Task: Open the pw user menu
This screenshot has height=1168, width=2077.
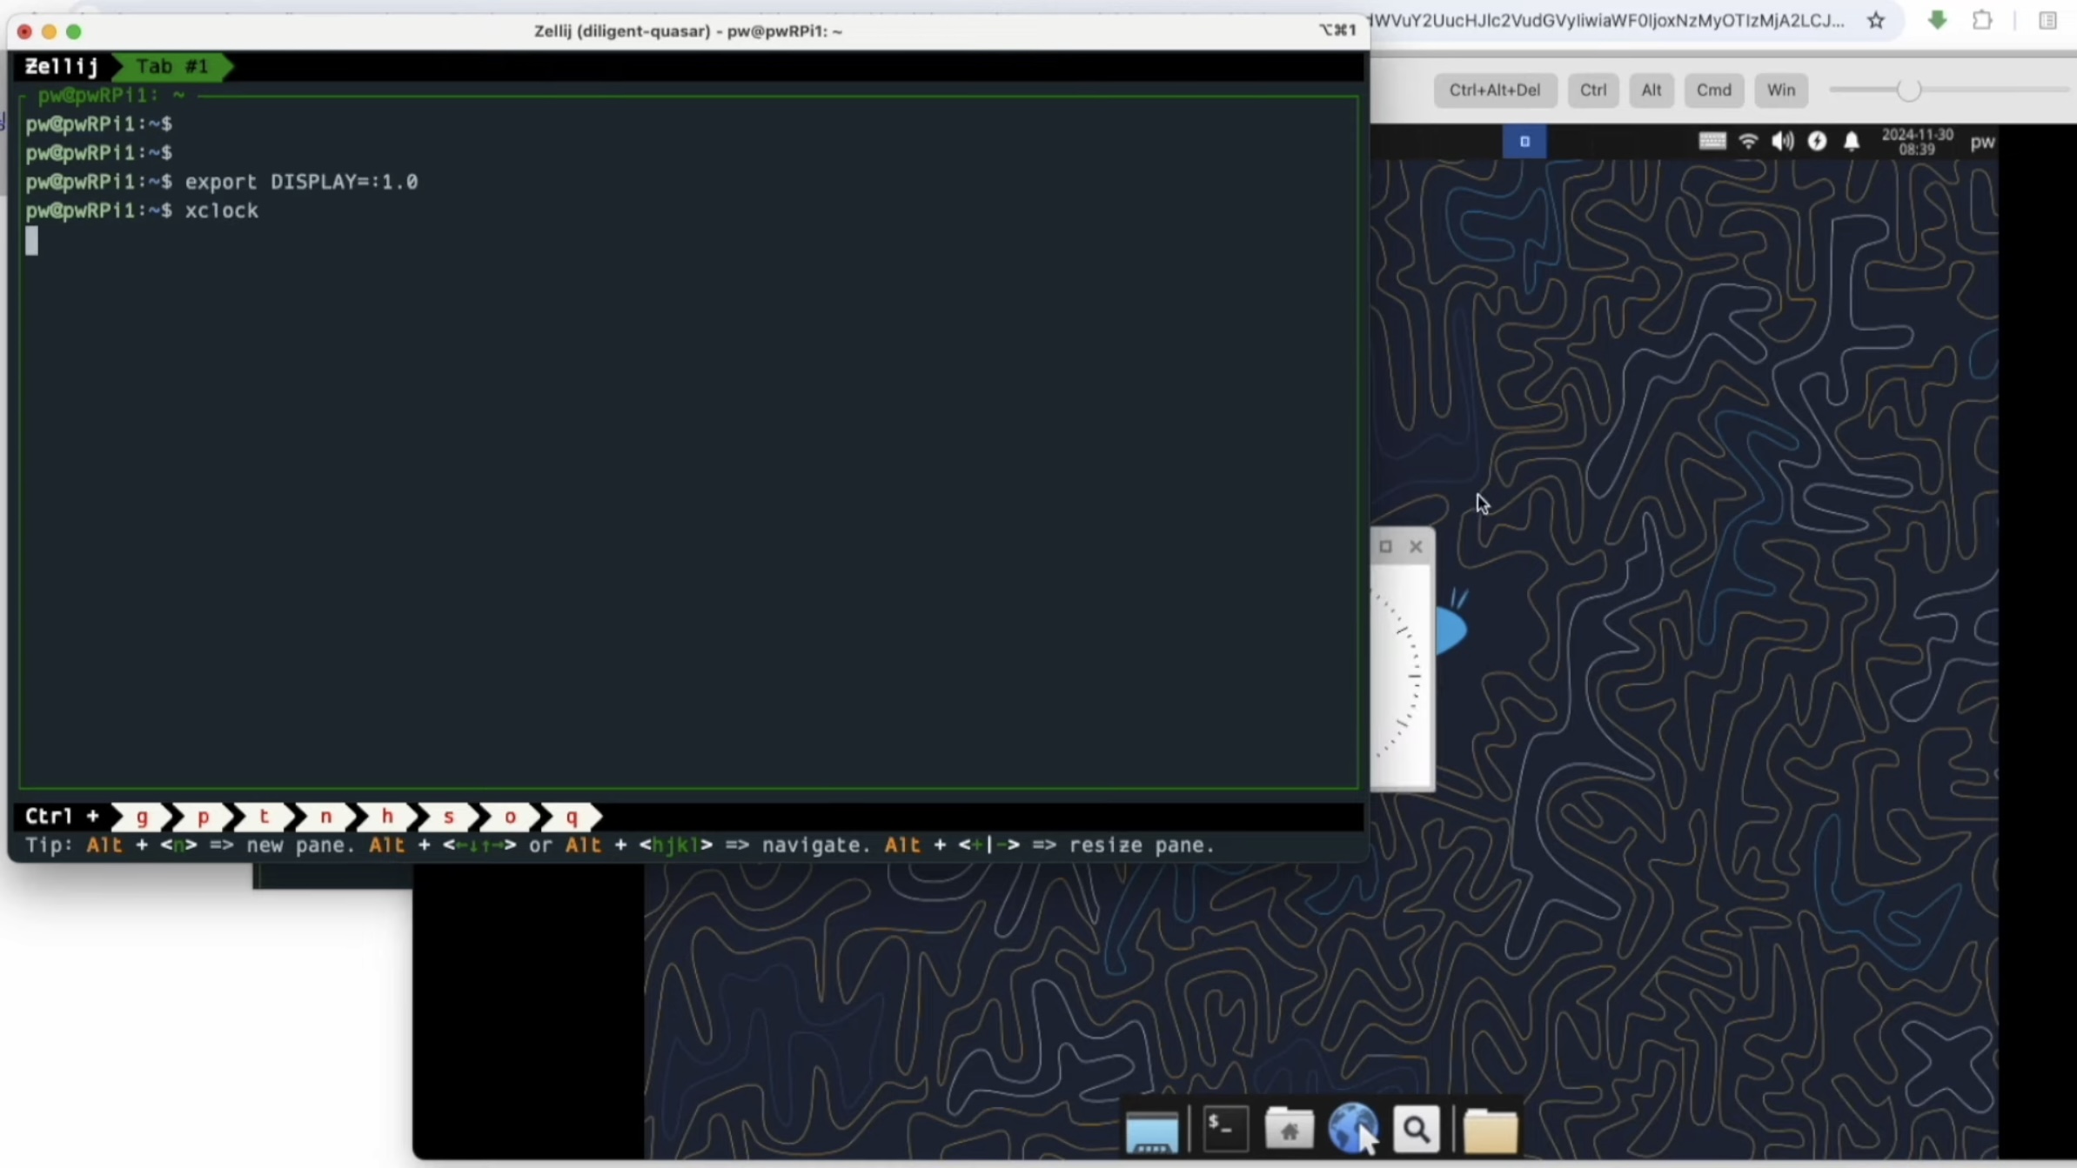Action: 1982,142
